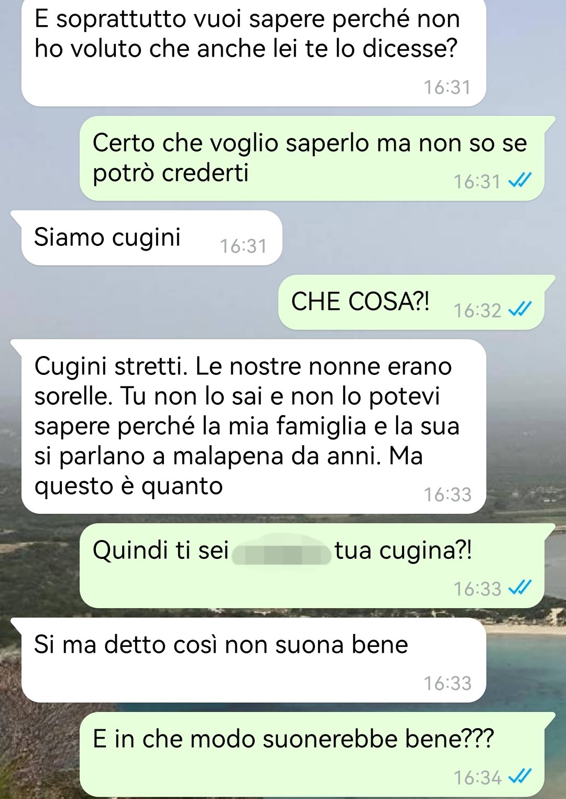The height and width of the screenshot is (799, 566).
Task: Tap the 16:32 timestamp next to 'CHE COSA?!'
Action: pos(477,310)
